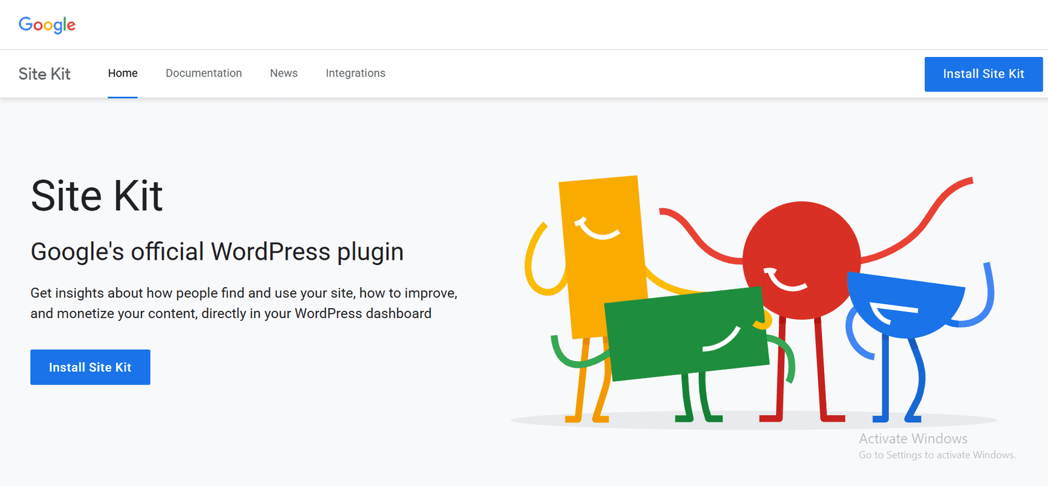
Task: Click the large Site Kit heading
Action: (x=97, y=196)
